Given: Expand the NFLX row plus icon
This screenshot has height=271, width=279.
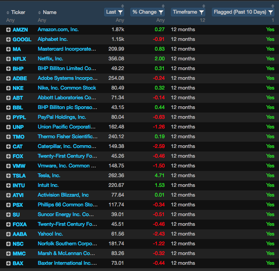Looking at the screenshot, I should pos(8,59).
